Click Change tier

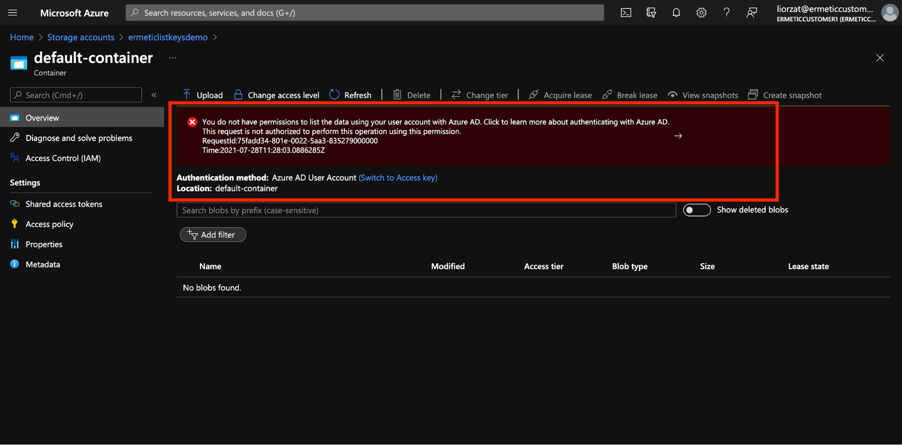tap(480, 95)
